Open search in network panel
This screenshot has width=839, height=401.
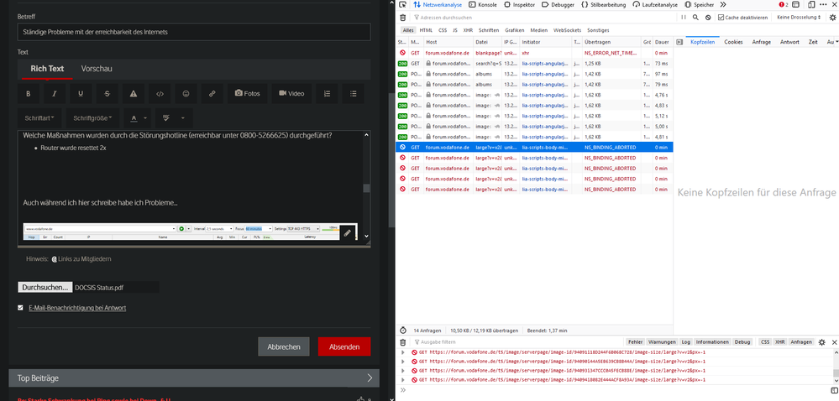(695, 18)
